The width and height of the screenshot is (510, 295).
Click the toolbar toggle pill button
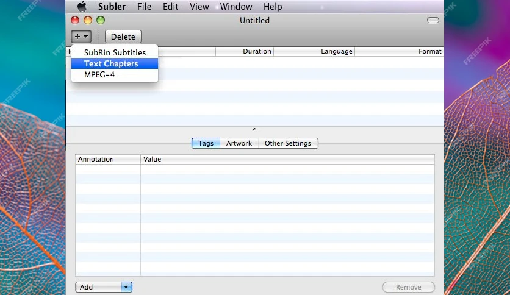click(433, 20)
